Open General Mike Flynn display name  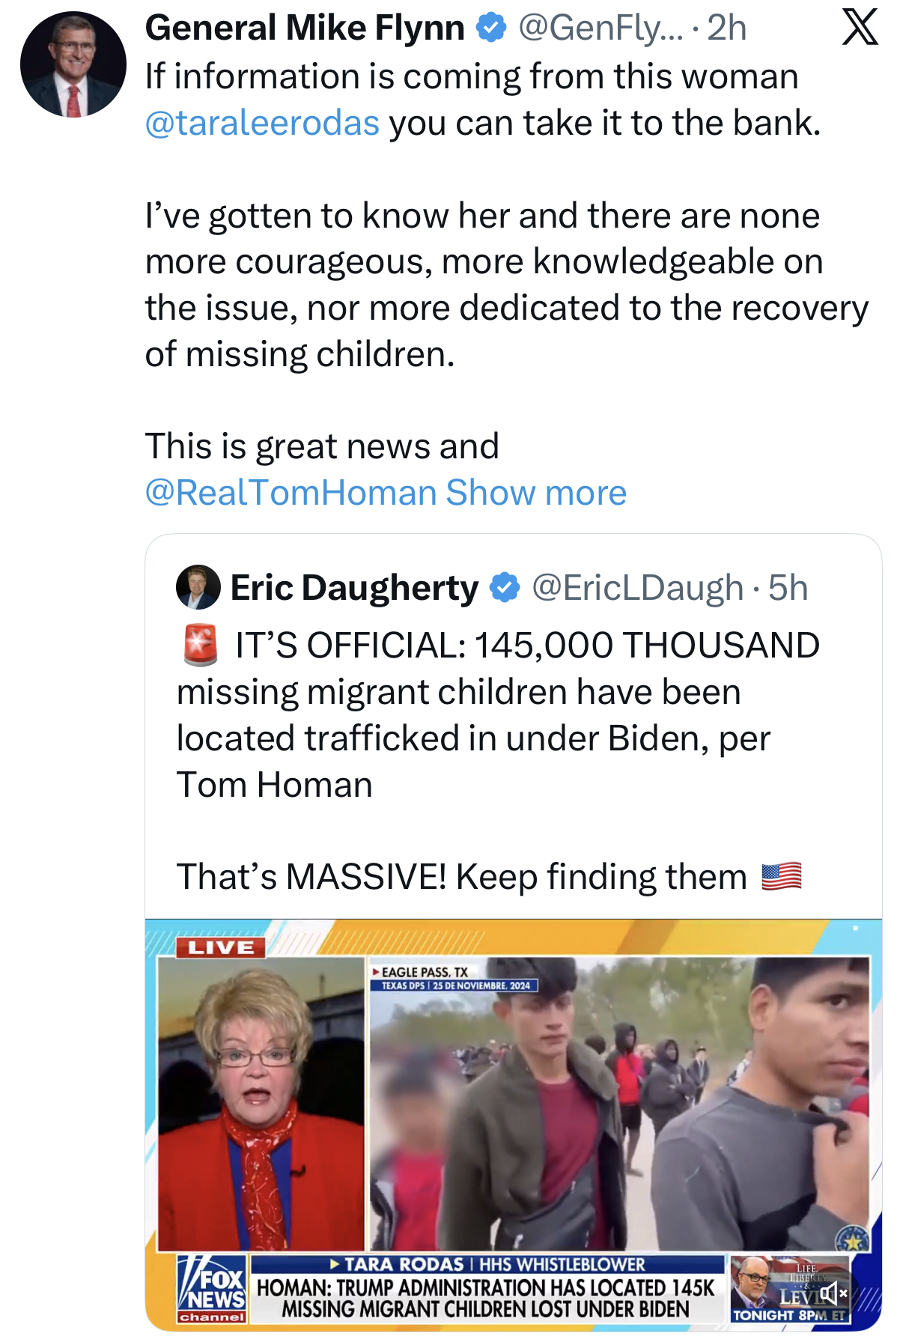click(x=305, y=28)
